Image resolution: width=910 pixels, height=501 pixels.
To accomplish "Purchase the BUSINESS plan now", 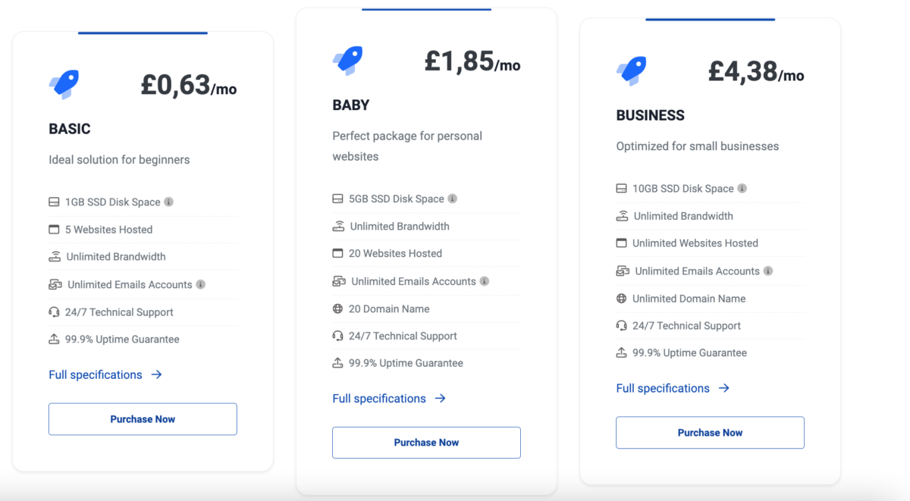I will (x=710, y=433).
